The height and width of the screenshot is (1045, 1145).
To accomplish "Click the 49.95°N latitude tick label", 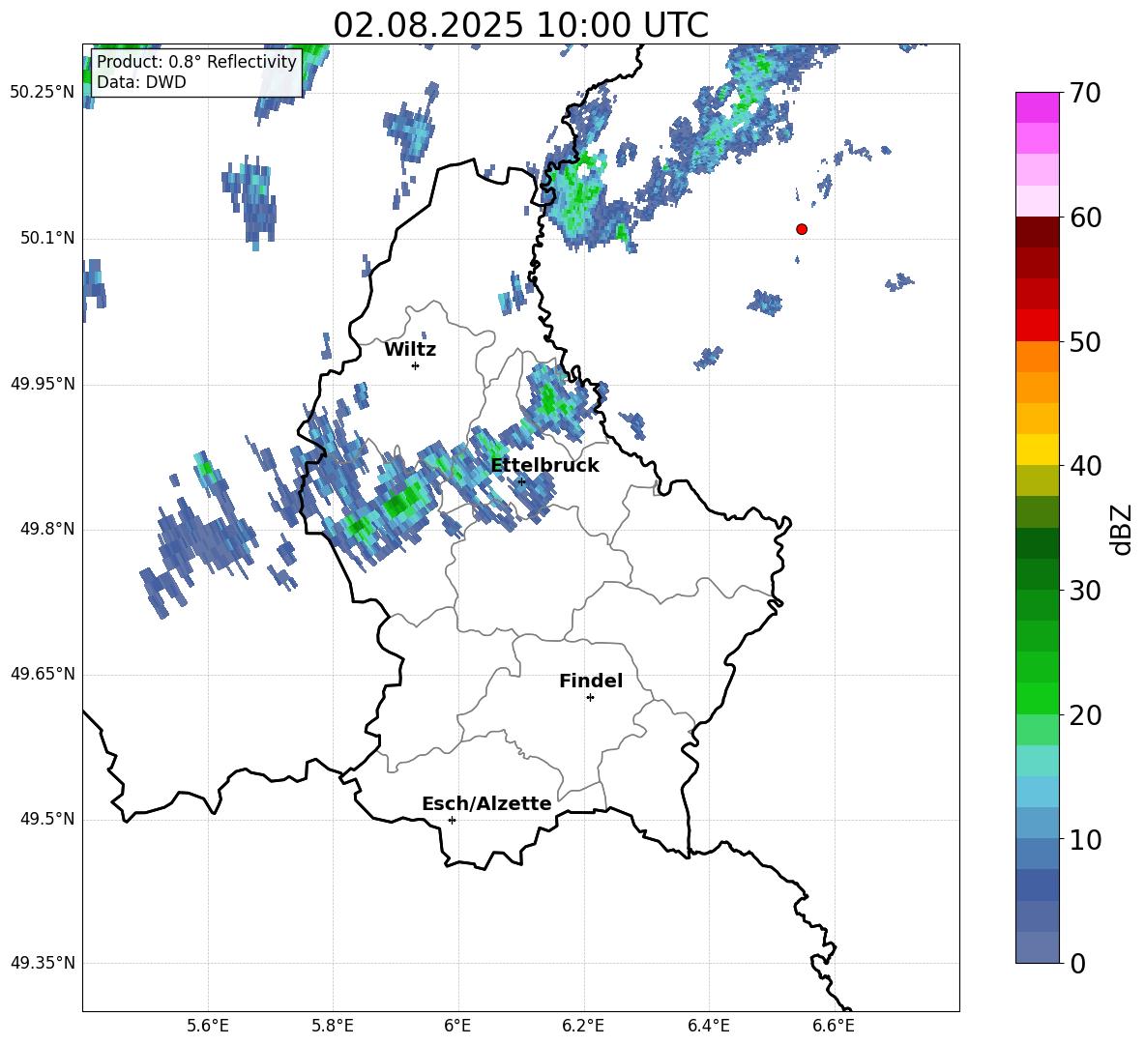I will pyautogui.click(x=43, y=384).
